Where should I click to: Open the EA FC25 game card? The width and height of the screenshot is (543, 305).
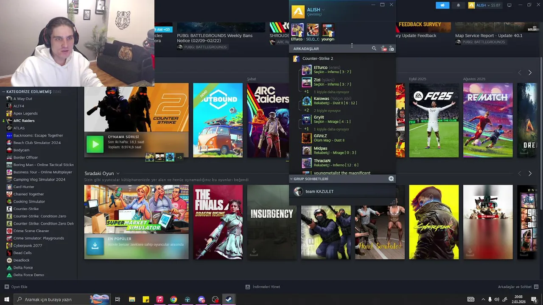click(x=434, y=120)
